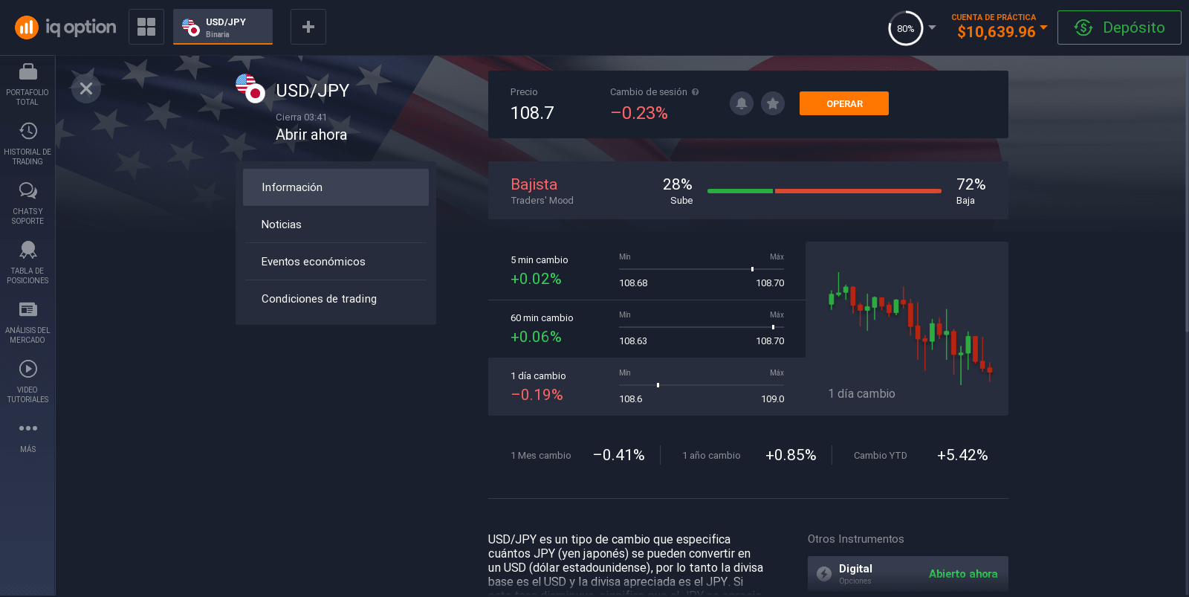The width and height of the screenshot is (1189, 597).
Task: Click the 5 min min-max range slider
Action: [x=702, y=269]
